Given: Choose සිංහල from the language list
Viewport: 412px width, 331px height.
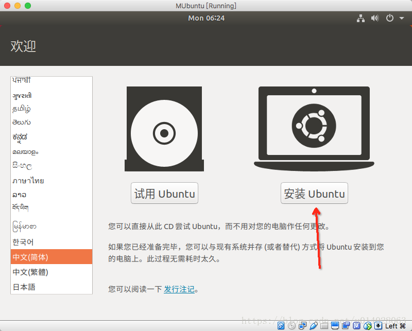Looking at the screenshot, I should point(51,166).
